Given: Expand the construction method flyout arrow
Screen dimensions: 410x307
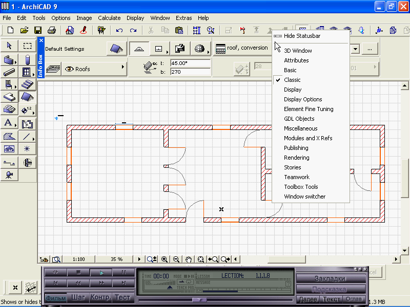Looking at the screenshot, I should (x=167, y=52).
